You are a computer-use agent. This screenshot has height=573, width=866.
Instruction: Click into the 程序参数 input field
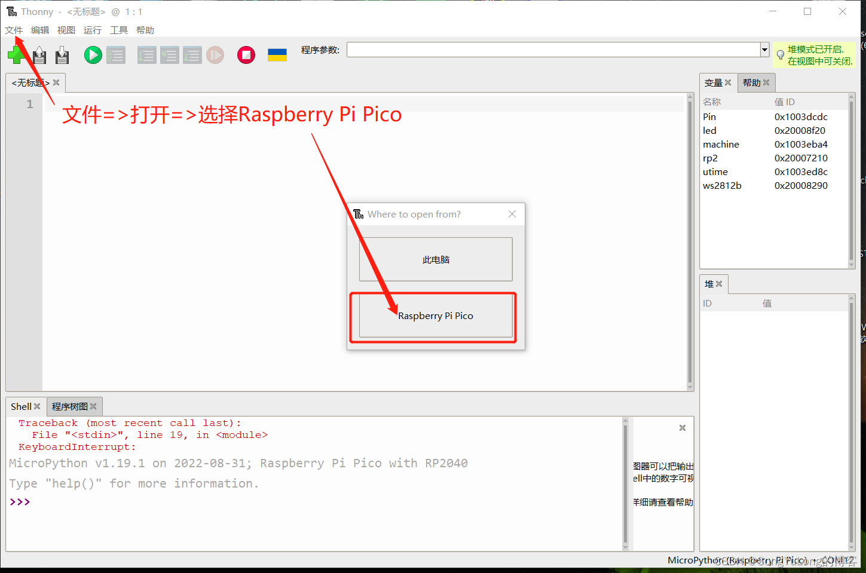(553, 50)
